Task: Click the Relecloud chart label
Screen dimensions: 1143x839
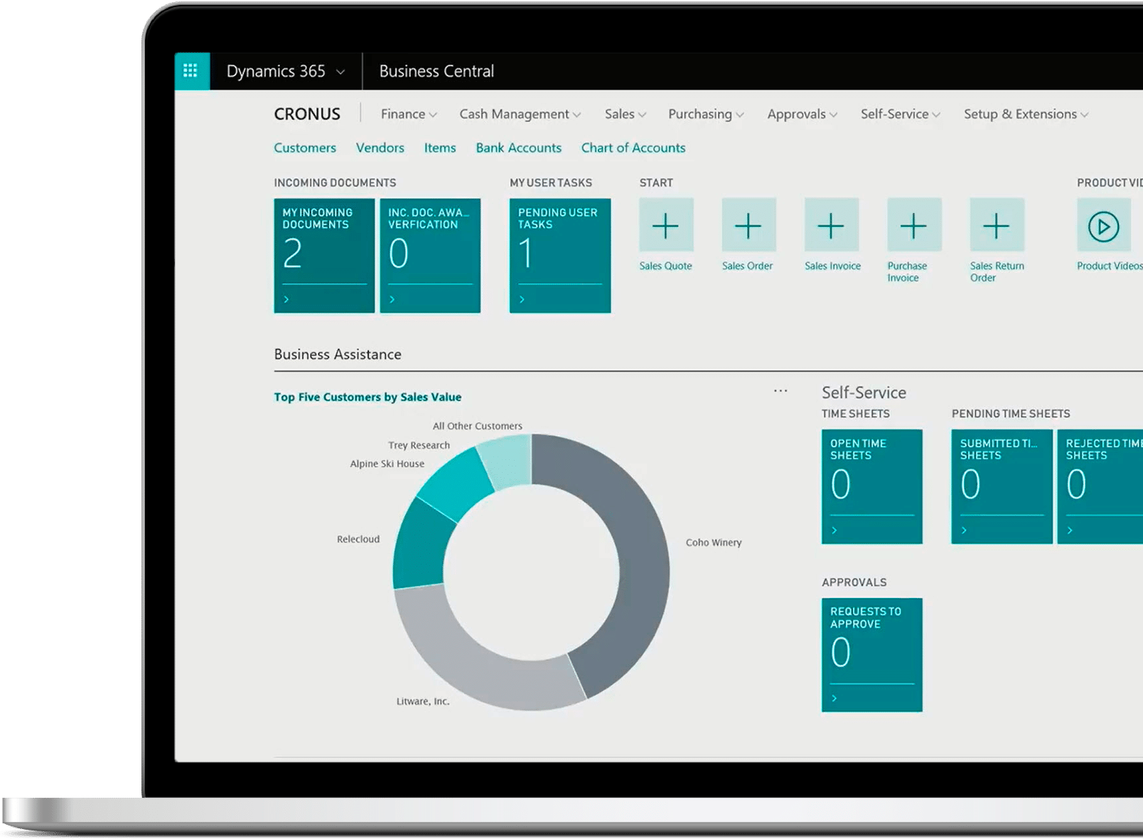Action: click(x=358, y=539)
